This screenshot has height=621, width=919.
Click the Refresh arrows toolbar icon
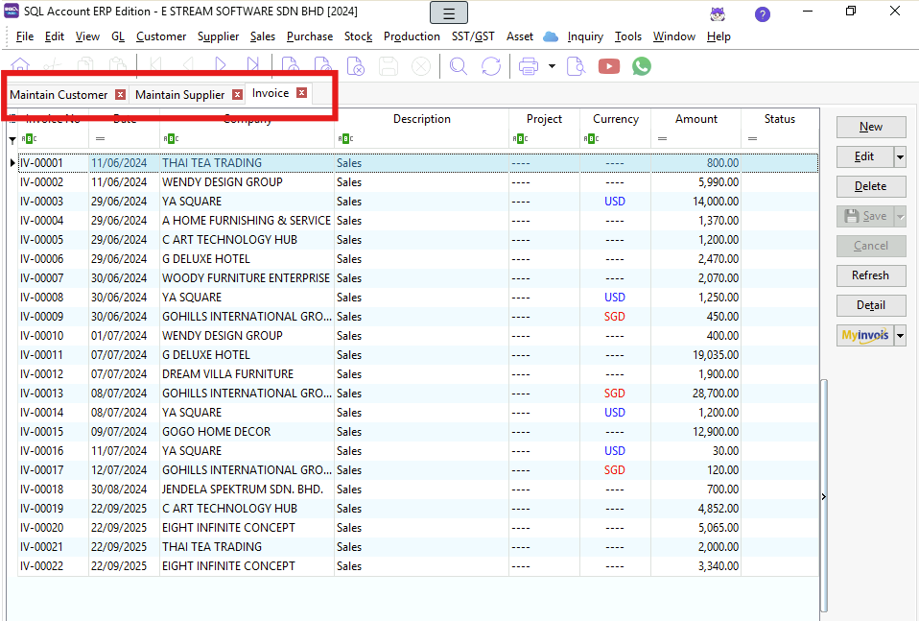coord(491,66)
